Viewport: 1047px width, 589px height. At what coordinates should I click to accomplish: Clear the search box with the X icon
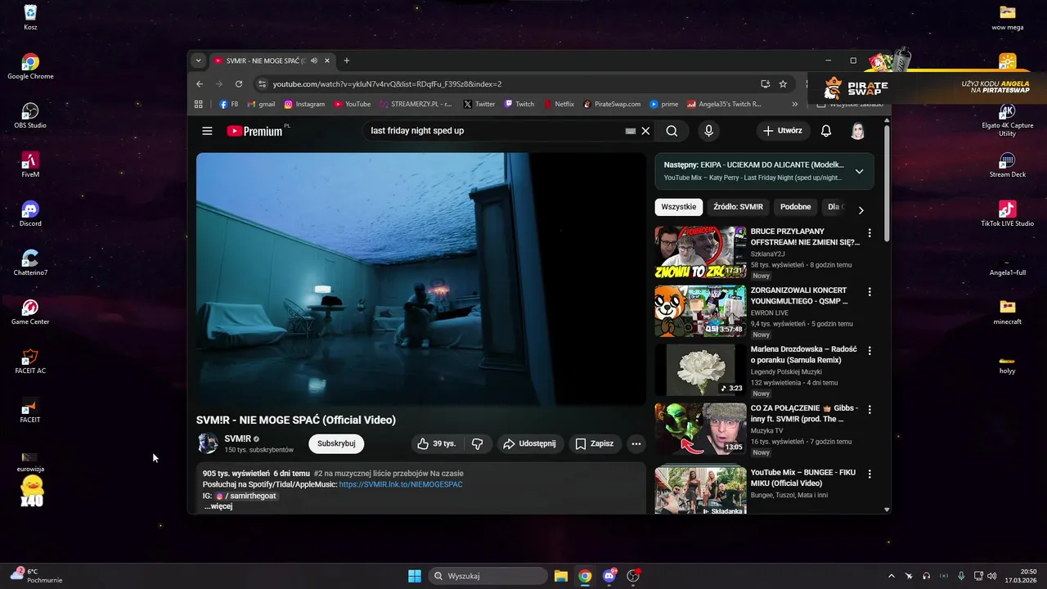(x=645, y=131)
